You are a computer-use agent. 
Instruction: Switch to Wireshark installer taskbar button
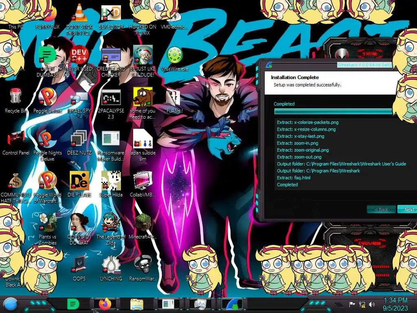(x=232, y=304)
